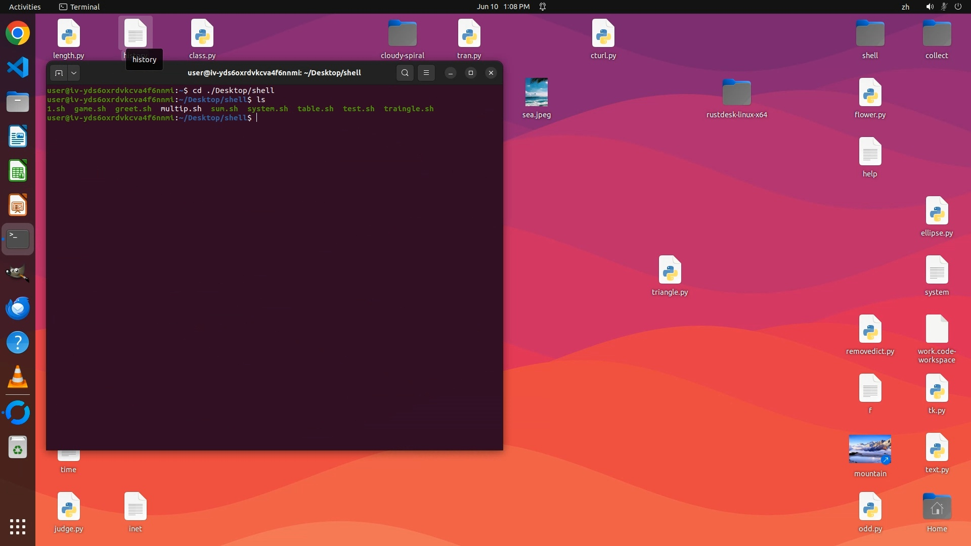This screenshot has width=971, height=546.
Task: Click the notification bell icon
Action: (543, 7)
